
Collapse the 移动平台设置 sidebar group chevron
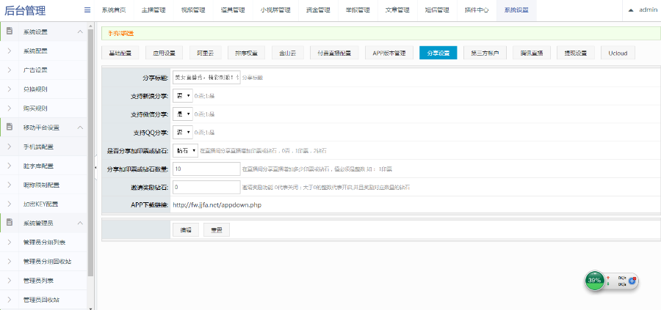click(80, 127)
